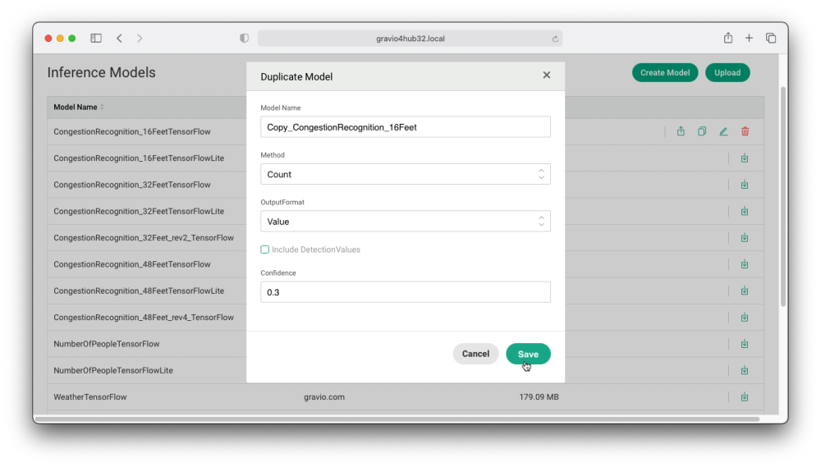Click the Upload button
The width and height of the screenshot is (821, 467).
pyautogui.click(x=727, y=73)
